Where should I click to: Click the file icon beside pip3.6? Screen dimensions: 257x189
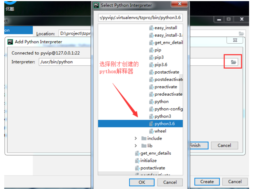click(x=151, y=65)
